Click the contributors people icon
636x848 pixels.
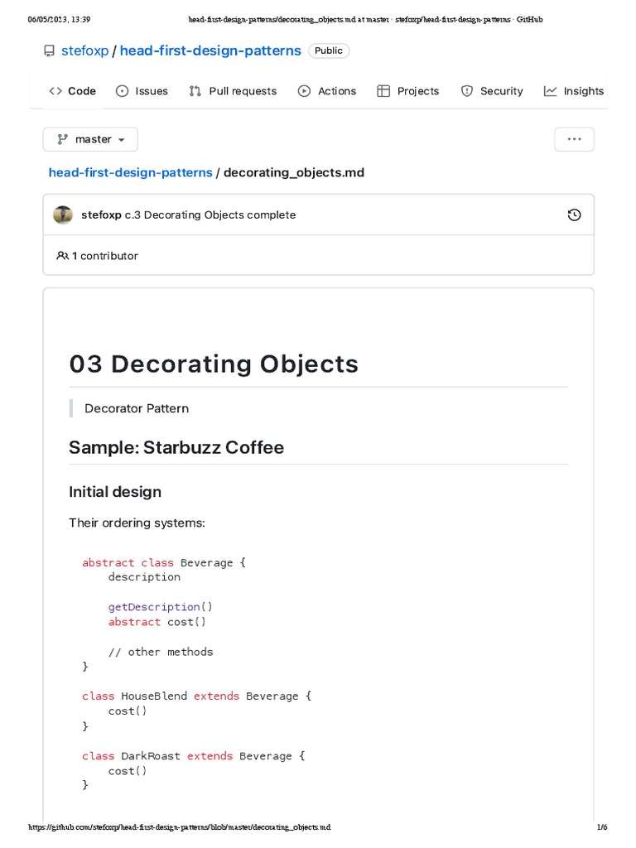tap(62, 256)
